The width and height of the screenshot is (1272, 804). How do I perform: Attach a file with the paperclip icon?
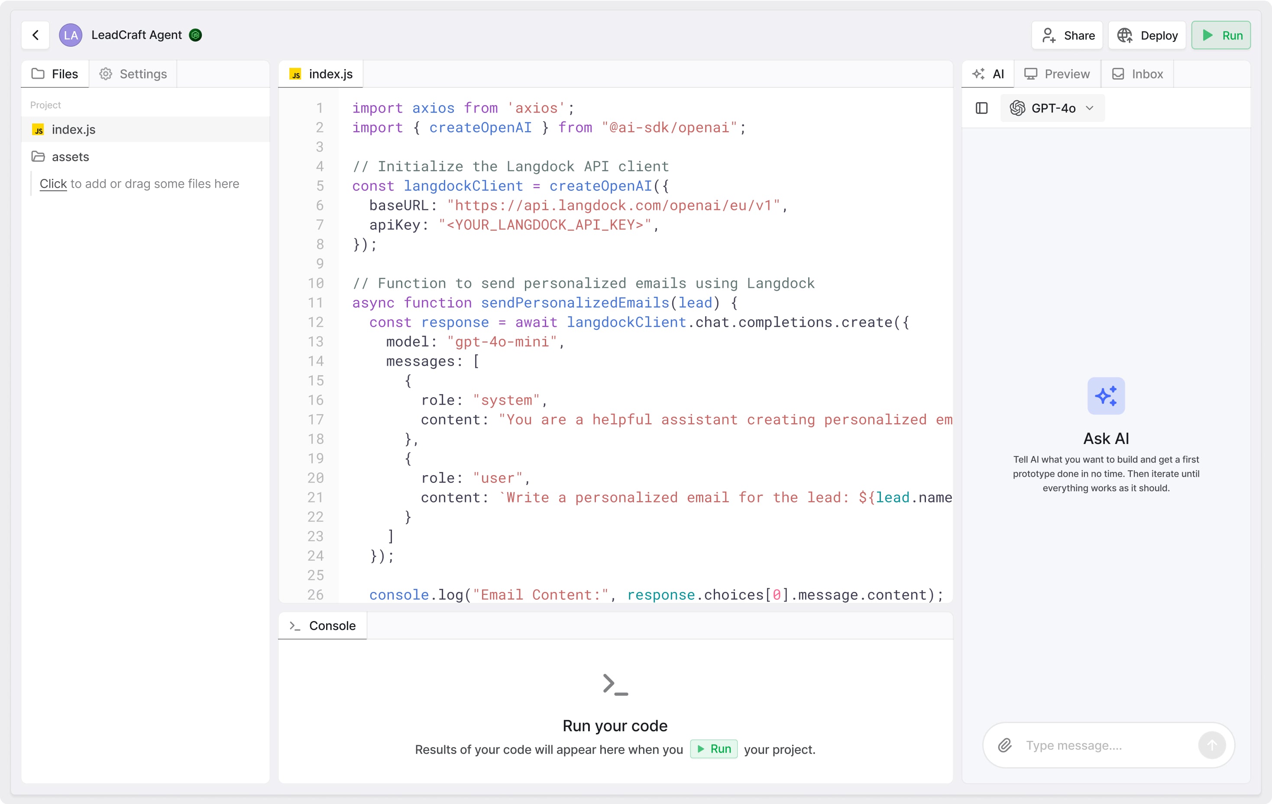point(1005,746)
